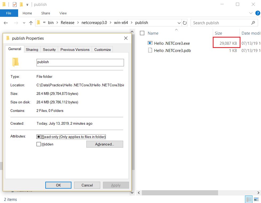
Task: Close the publish Properties dialog
Action: point(126,38)
